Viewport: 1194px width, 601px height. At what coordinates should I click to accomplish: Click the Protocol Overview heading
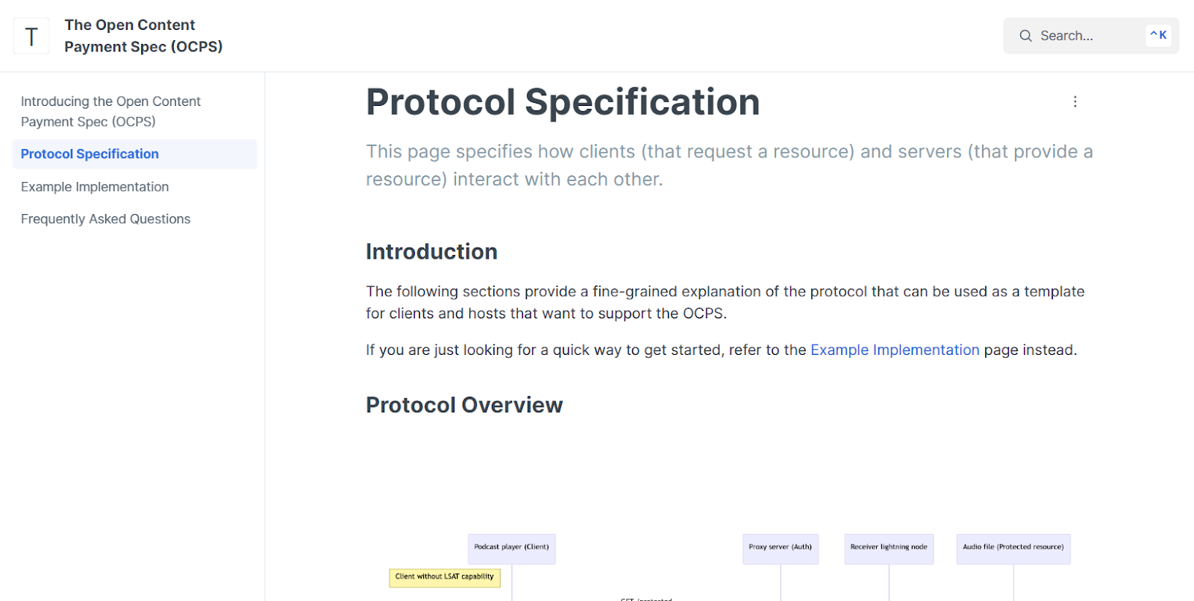coord(463,405)
